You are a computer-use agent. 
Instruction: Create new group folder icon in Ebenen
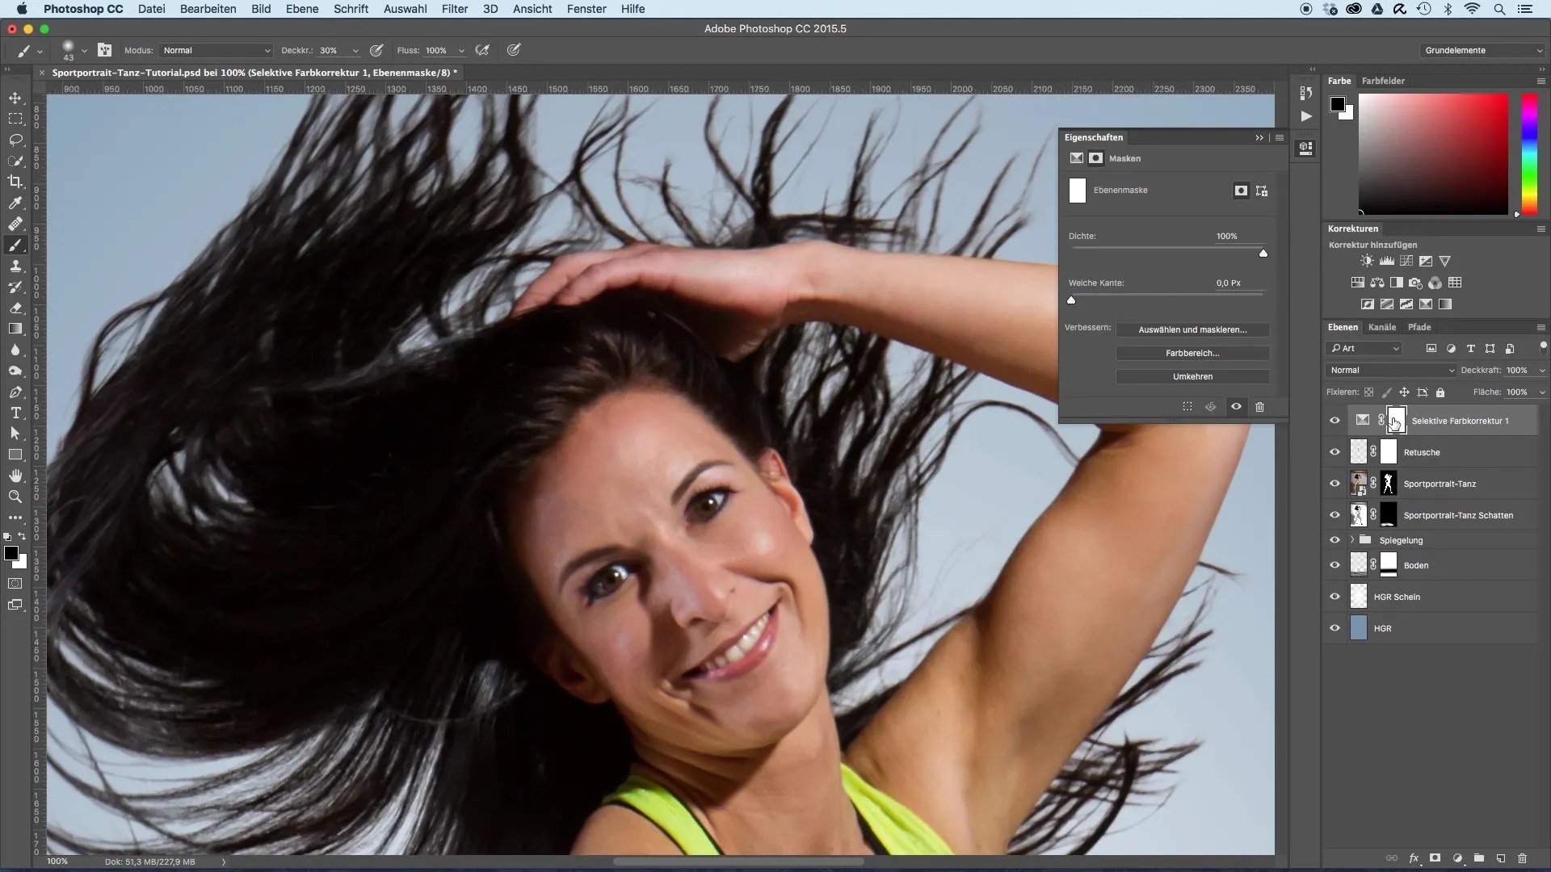pos(1479,858)
